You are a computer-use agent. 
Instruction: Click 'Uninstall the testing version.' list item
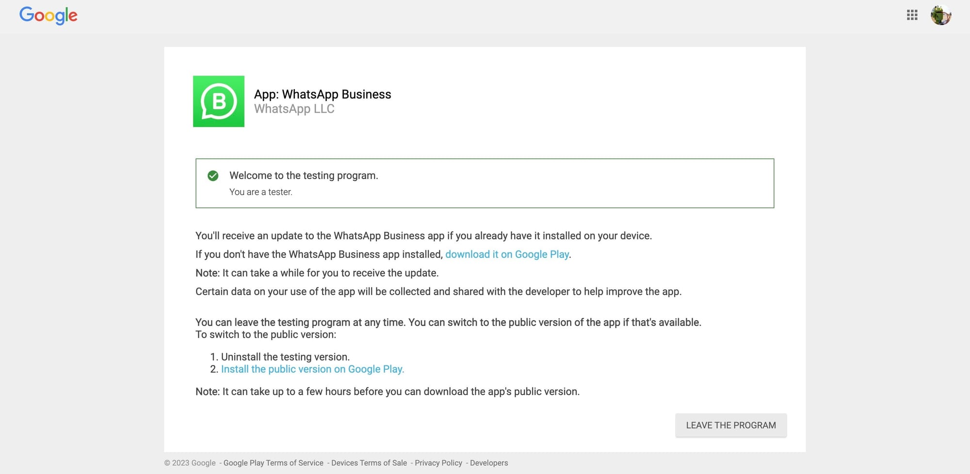point(285,357)
